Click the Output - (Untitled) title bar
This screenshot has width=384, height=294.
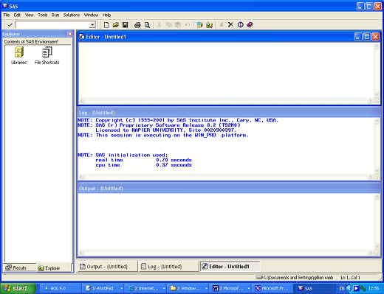point(228,189)
